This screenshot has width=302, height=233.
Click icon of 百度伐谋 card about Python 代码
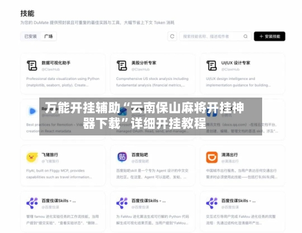[x=122, y=203]
